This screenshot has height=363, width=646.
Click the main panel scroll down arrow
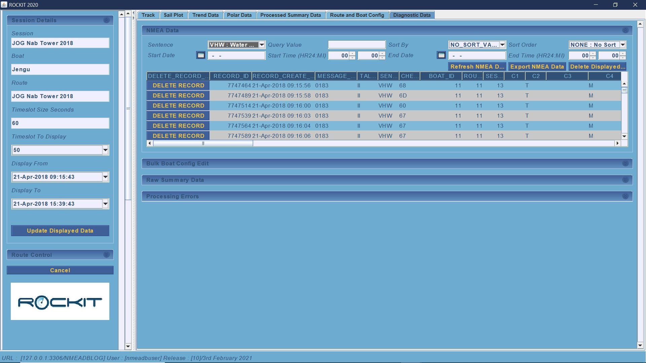point(640,346)
